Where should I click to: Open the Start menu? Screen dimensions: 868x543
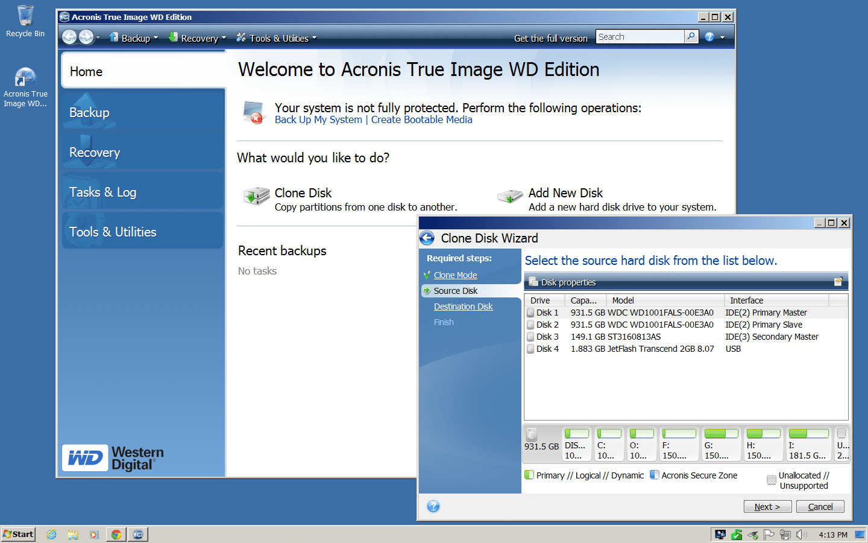click(18, 534)
